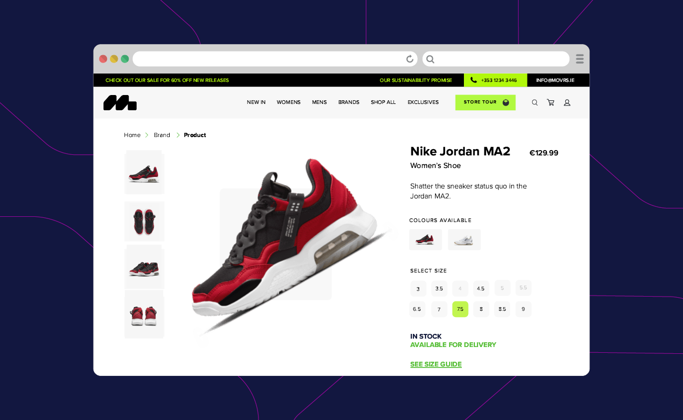Screen dimensions: 683x420
Task: Open the shopping cart icon
Action: tap(551, 102)
